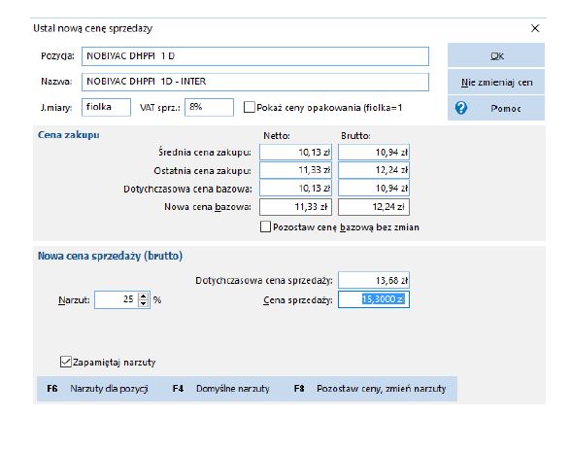
Task: Focus the Cena sprzedaży input field
Action: coord(374,299)
